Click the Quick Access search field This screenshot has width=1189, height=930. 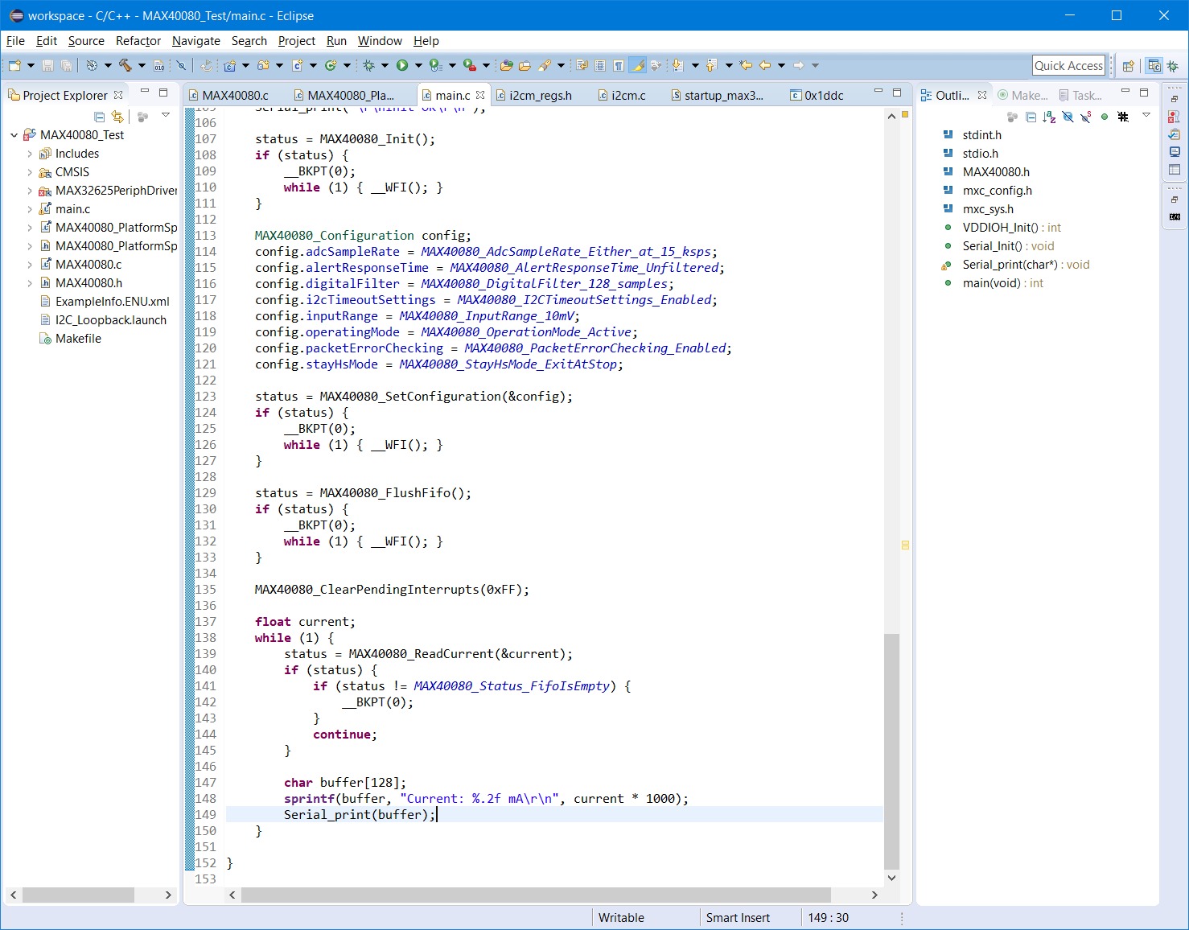coord(1068,66)
